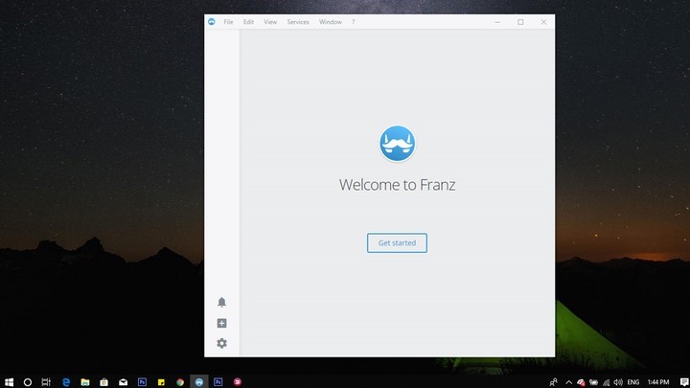
Task: Open the Services menu
Action: pos(298,22)
